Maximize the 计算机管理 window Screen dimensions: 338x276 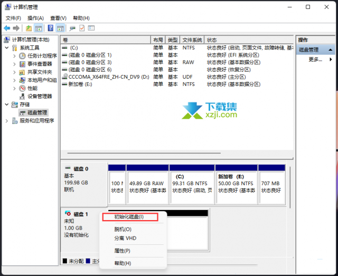click(x=308, y=7)
